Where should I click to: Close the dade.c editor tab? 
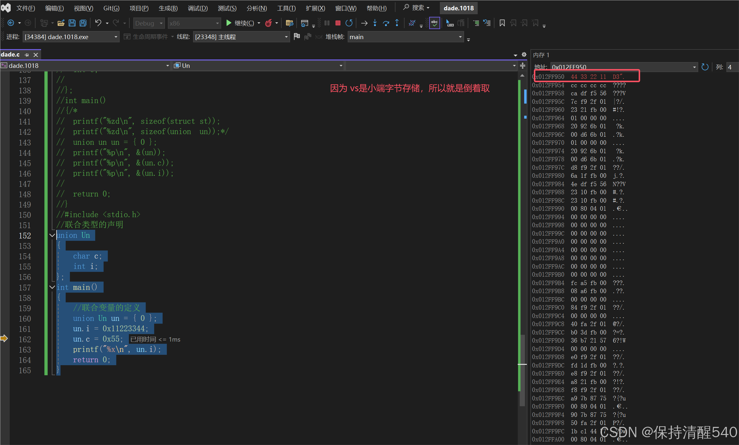click(x=36, y=55)
